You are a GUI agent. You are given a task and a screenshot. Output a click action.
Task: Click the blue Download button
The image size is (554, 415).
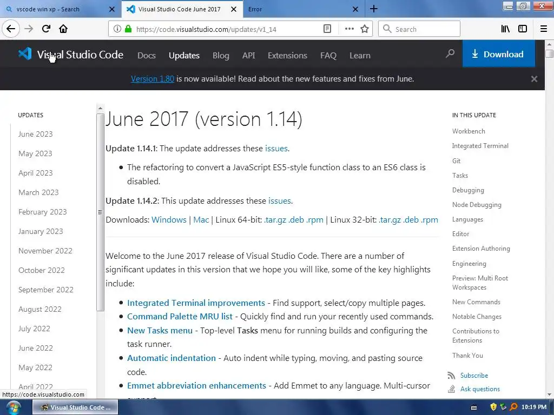(x=498, y=53)
